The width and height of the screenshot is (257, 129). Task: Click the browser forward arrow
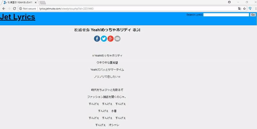tap(9, 9)
